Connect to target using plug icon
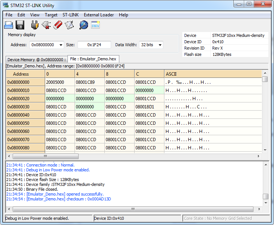This screenshot has width=274, height=225. (x=35, y=25)
